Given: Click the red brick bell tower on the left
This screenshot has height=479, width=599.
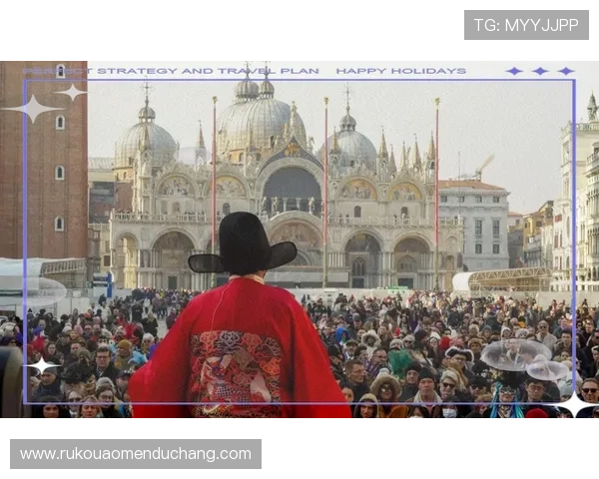Looking at the screenshot, I should click(43, 160).
